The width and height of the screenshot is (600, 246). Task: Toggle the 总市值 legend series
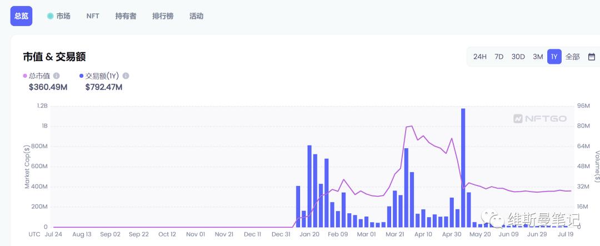coord(38,76)
